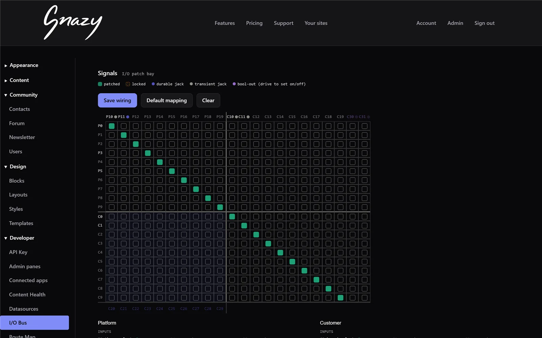Clear the patch bay wiring

pos(208,100)
